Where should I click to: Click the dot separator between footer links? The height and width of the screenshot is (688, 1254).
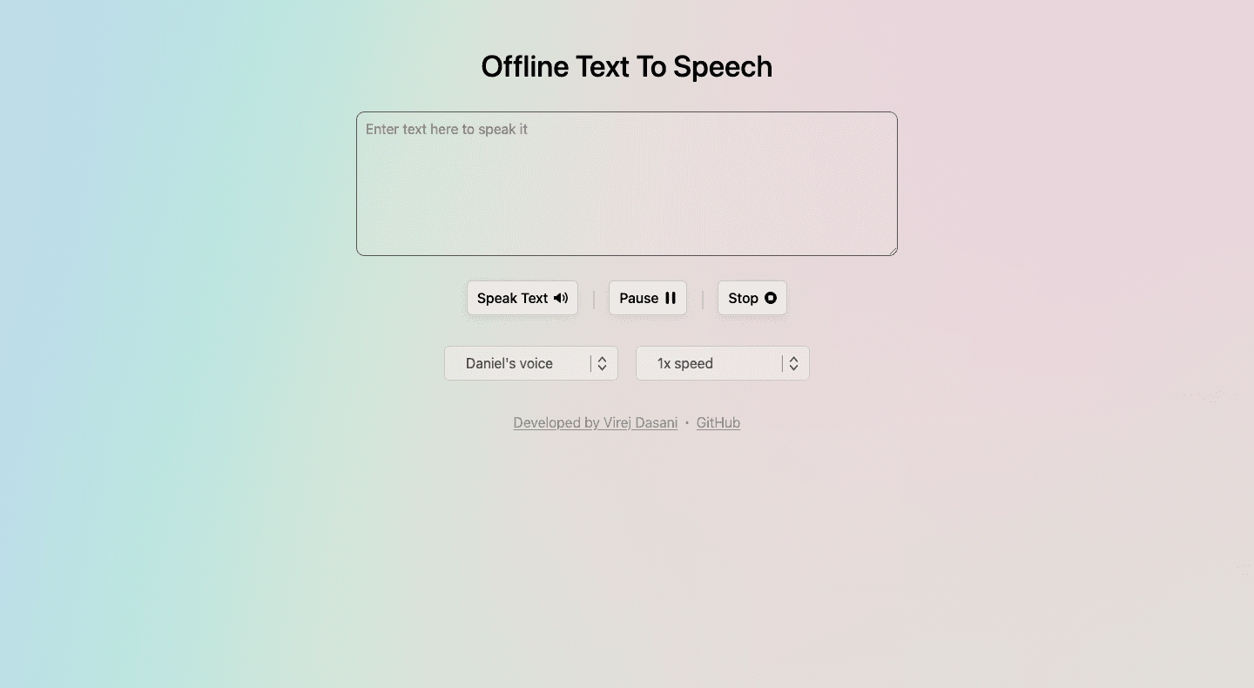[x=687, y=423]
